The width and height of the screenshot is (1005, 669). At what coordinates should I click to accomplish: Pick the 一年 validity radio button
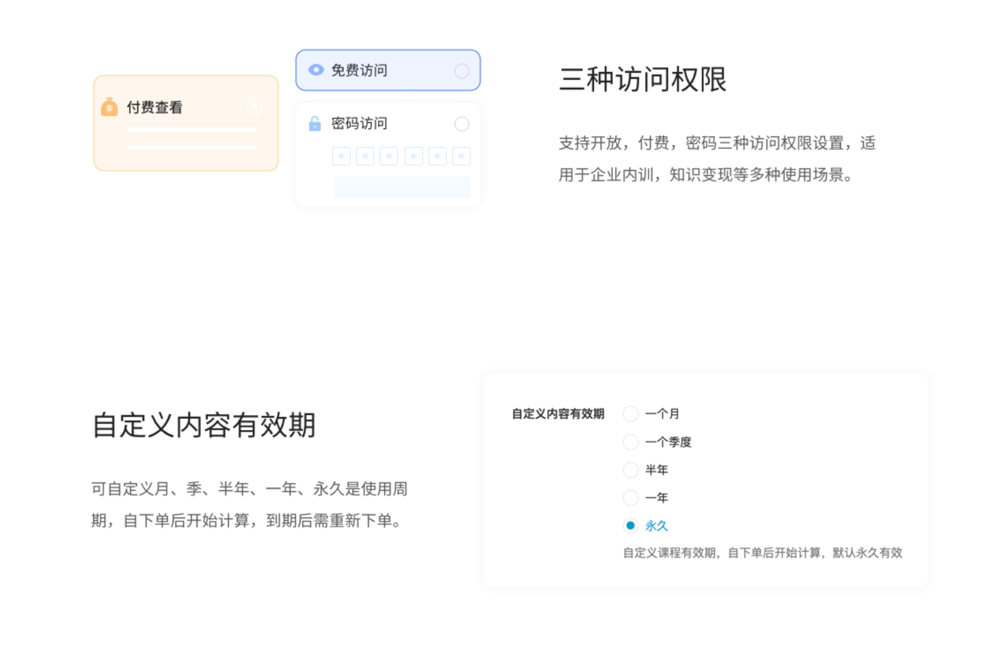[631, 498]
